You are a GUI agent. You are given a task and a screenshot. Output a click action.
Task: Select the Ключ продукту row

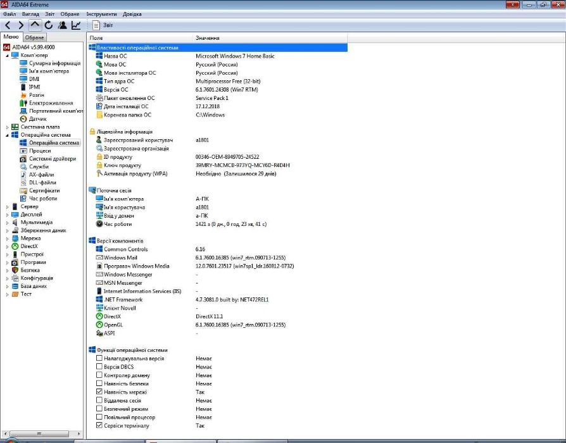pyautogui.click(x=218, y=165)
